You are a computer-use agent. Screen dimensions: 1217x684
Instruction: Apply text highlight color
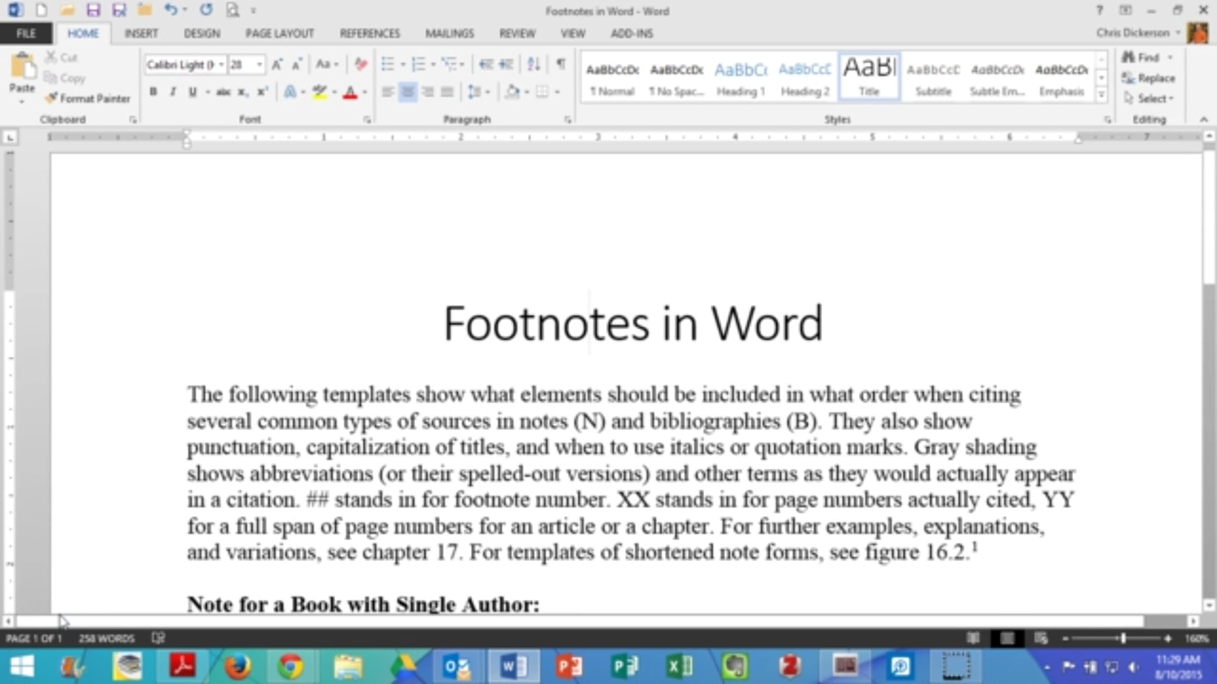[319, 92]
